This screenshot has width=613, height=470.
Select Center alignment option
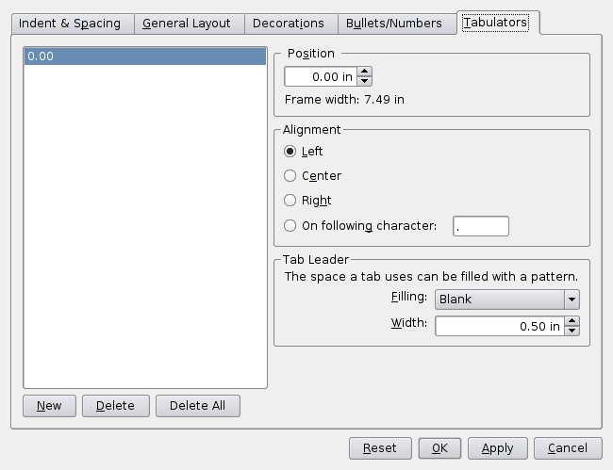tap(290, 176)
